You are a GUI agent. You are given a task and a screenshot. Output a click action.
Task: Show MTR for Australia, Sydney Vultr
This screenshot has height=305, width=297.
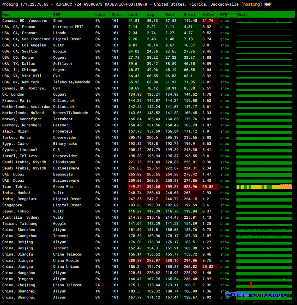225,217
